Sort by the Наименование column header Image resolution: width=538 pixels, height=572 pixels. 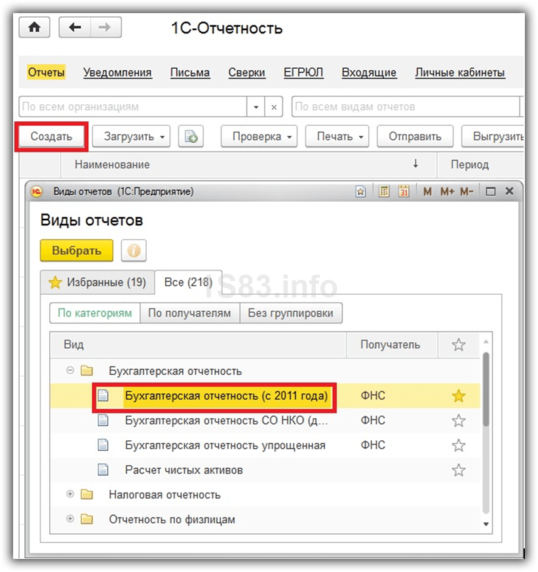(x=249, y=165)
